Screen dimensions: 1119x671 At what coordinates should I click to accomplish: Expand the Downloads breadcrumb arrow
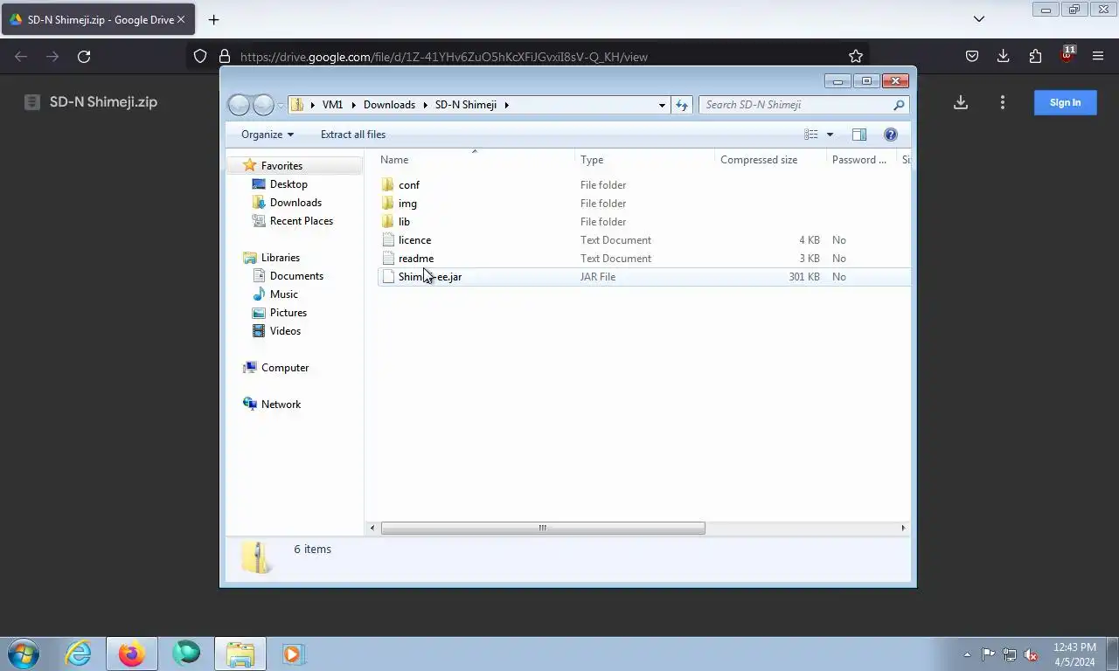[426, 105]
